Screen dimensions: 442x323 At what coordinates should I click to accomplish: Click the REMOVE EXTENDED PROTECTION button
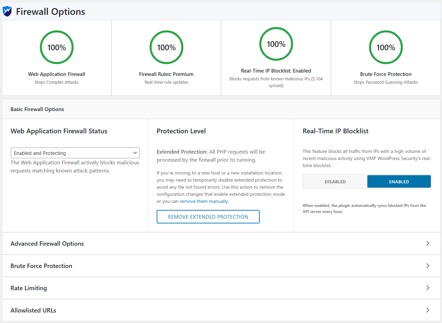point(208,216)
